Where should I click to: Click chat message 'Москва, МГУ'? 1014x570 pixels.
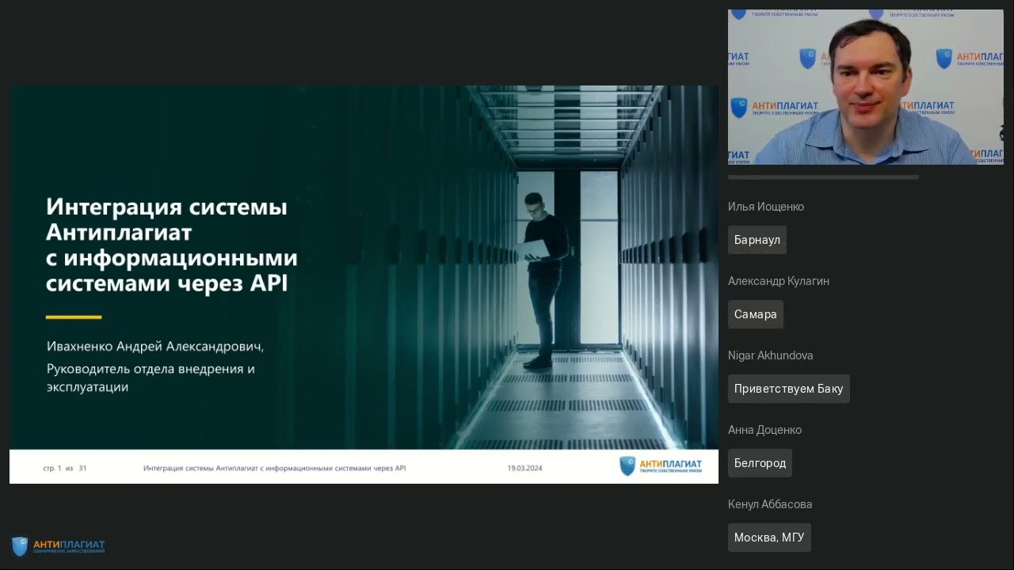click(769, 538)
